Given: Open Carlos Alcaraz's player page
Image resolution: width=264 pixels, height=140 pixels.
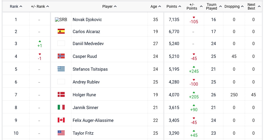Looking at the screenshot, I should (86, 31).
